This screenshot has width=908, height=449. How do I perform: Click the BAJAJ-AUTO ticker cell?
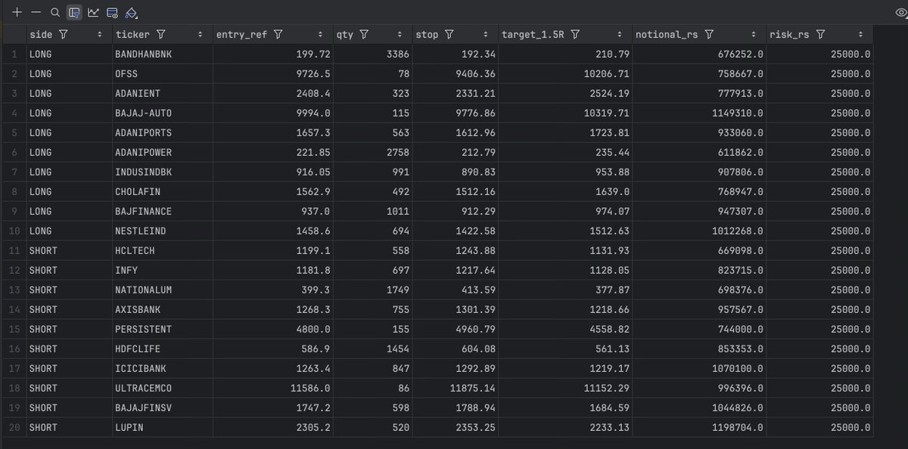pos(161,113)
